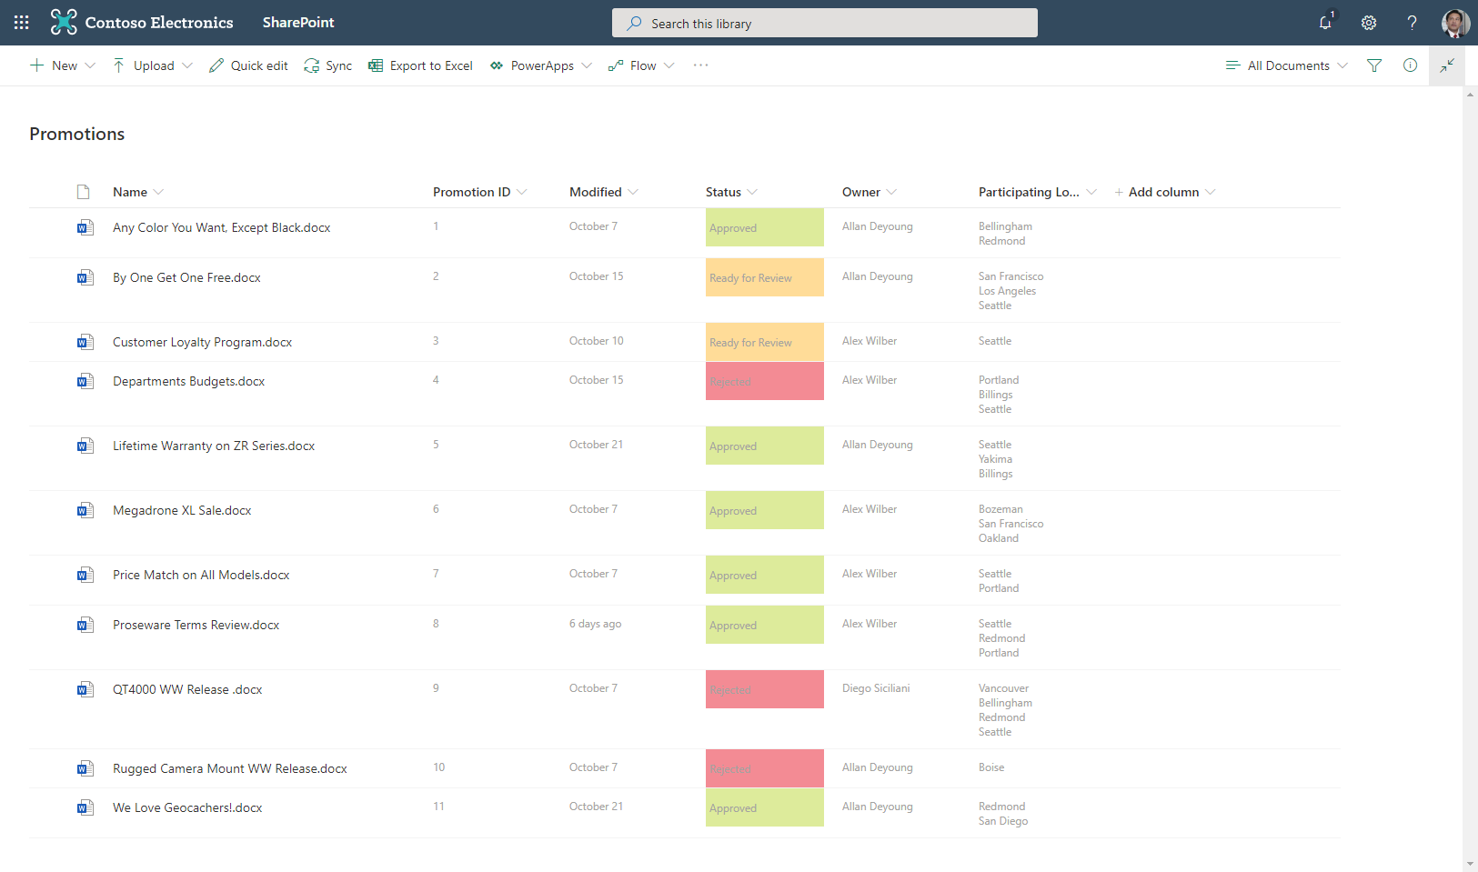This screenshot has height=872, width=1478.
Task: Open the toolbar more options ellipsis
Action: pos(700,65)
